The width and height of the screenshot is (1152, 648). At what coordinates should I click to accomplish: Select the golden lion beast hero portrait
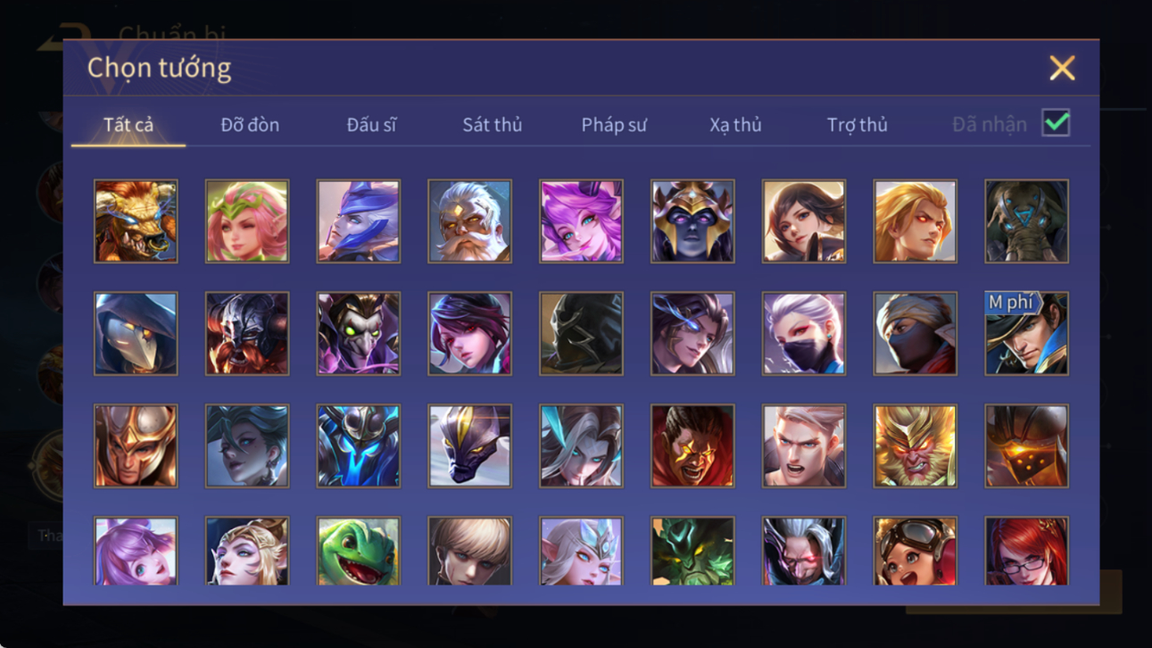pyautogui.click(x=136, y=221)
